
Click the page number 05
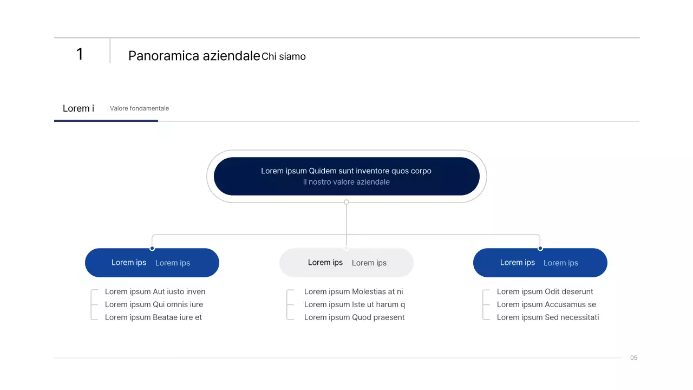tap(634, 358)
